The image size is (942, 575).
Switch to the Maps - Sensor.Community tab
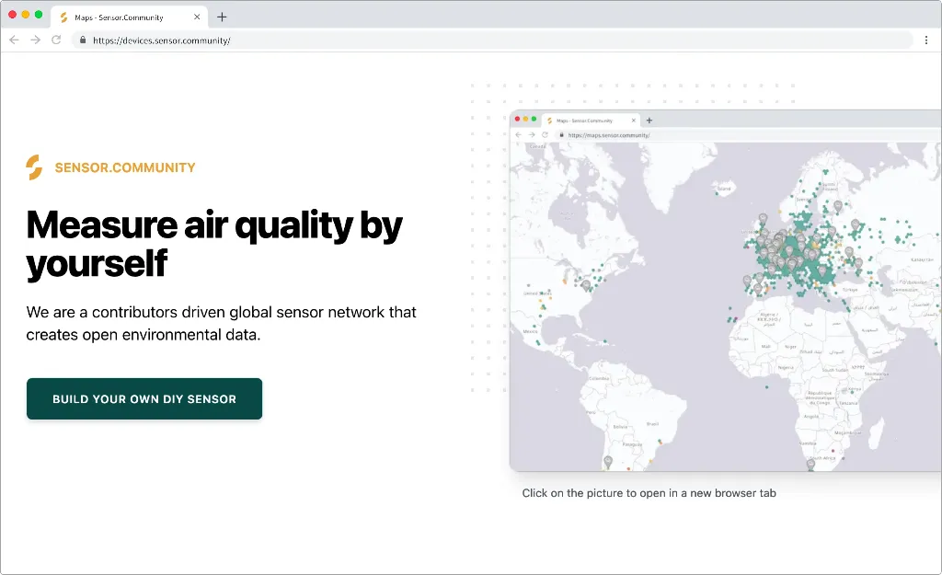[120, 16]
